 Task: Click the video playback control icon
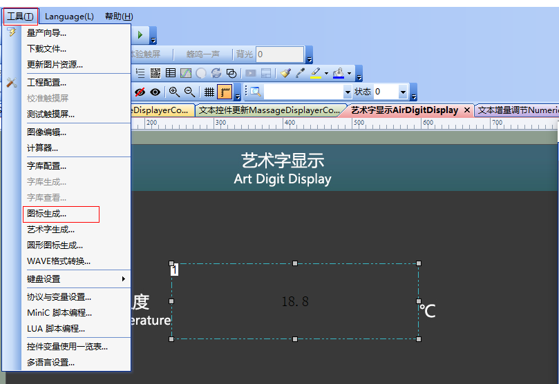tap(251, 73)
